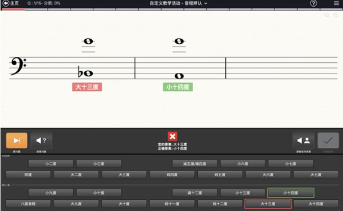Viewport: 343px width, 211px height.
Task: Select the 小七度 interval button
Action: (x=291, y=164)
